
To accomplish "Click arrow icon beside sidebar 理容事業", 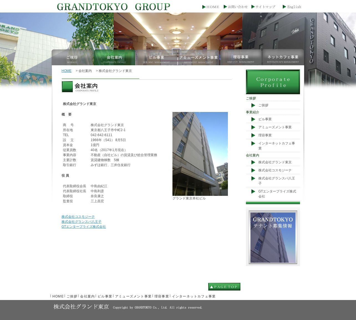I will (x=253, y=135).
